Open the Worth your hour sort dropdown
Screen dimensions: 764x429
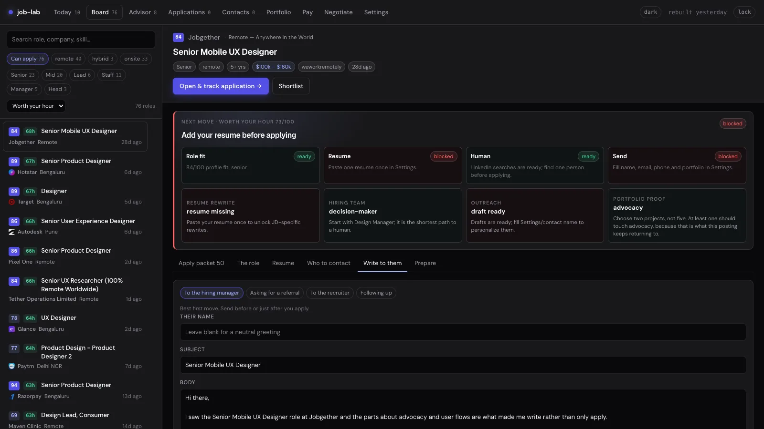[x=36, y=106]
